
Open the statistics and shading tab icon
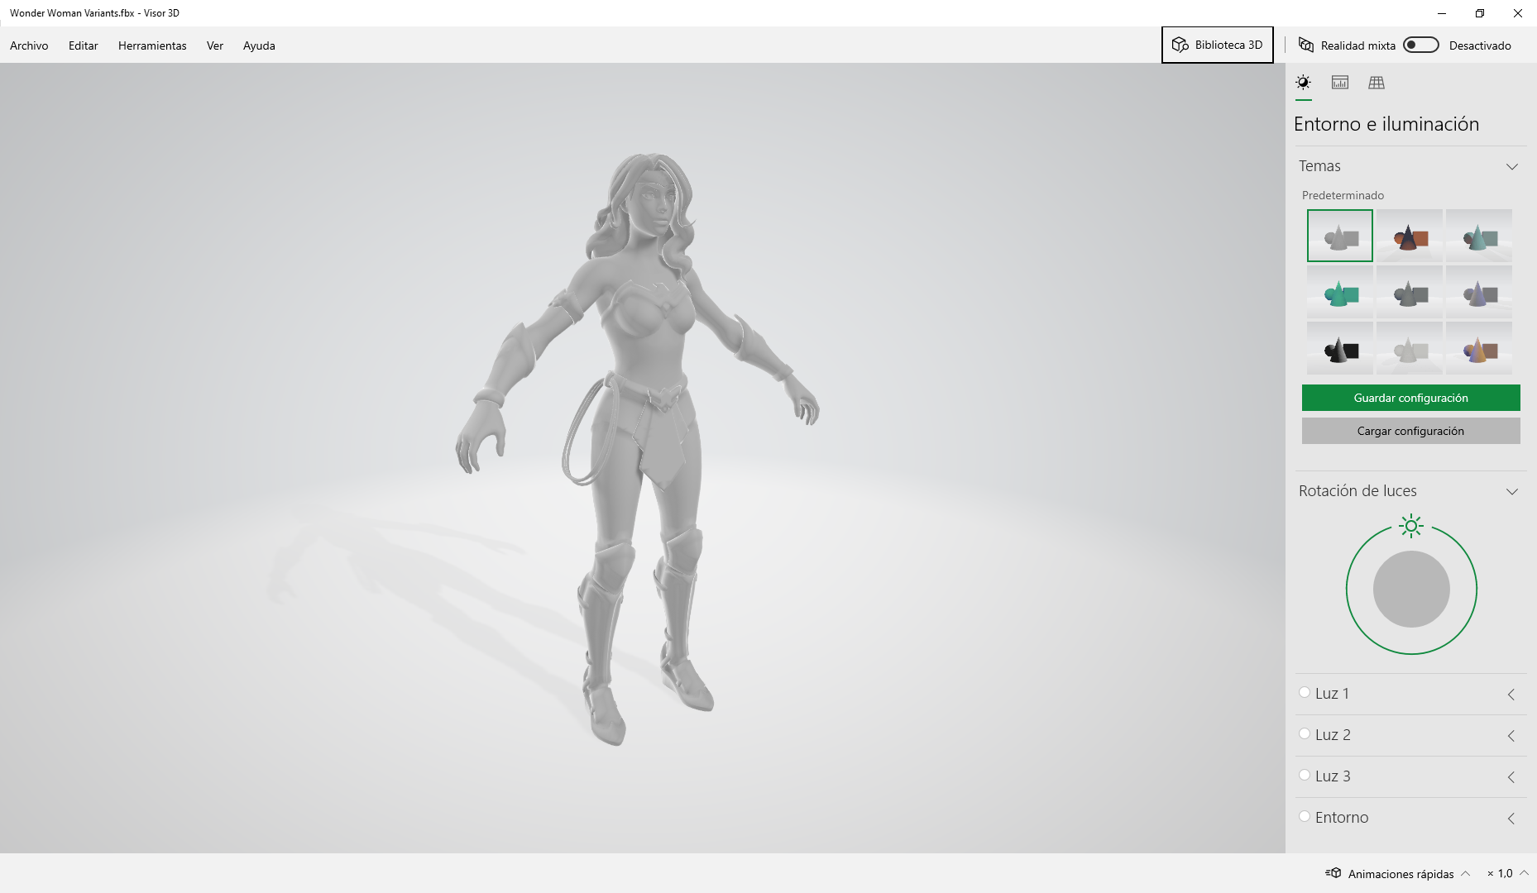[x=1340, y=83]
